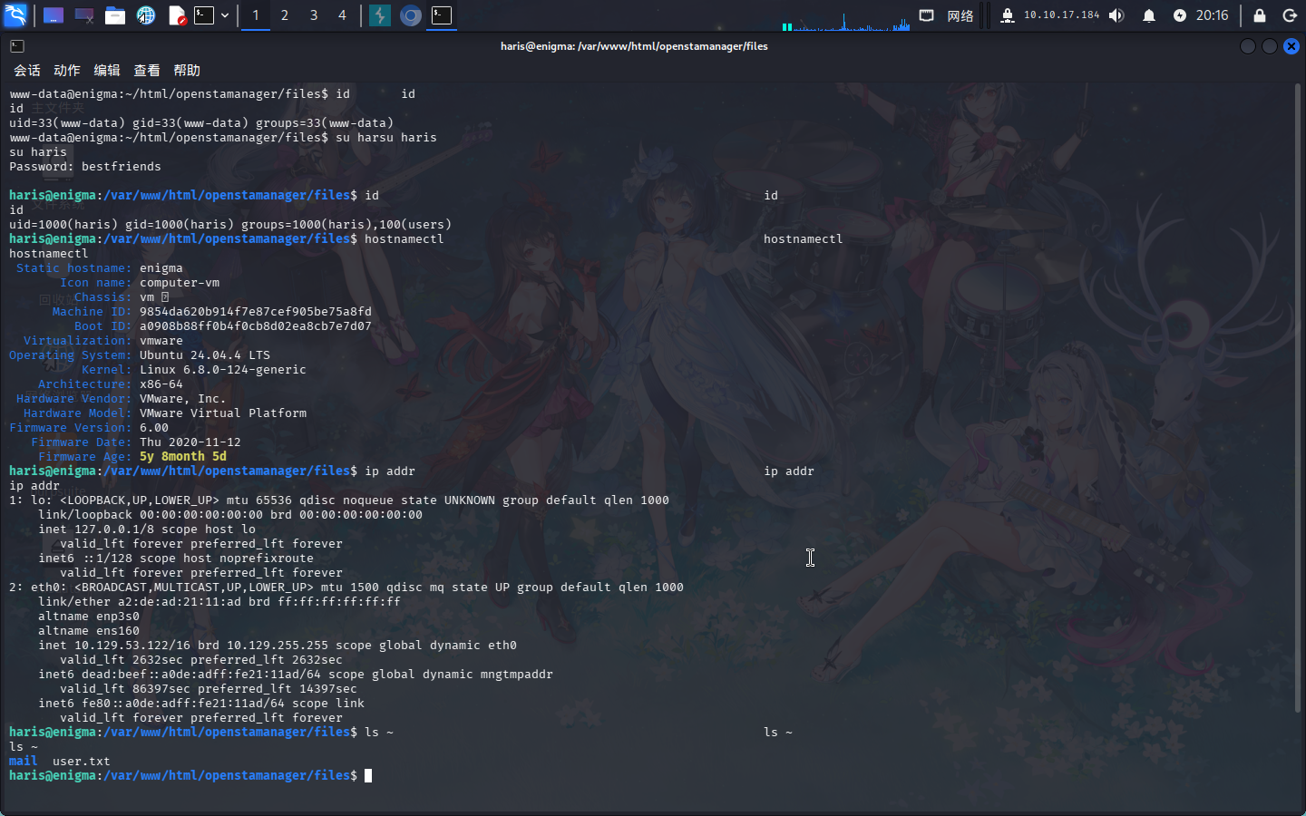Click the log out icon
Screen dimensions: 1306x816
pos(1290,15)
